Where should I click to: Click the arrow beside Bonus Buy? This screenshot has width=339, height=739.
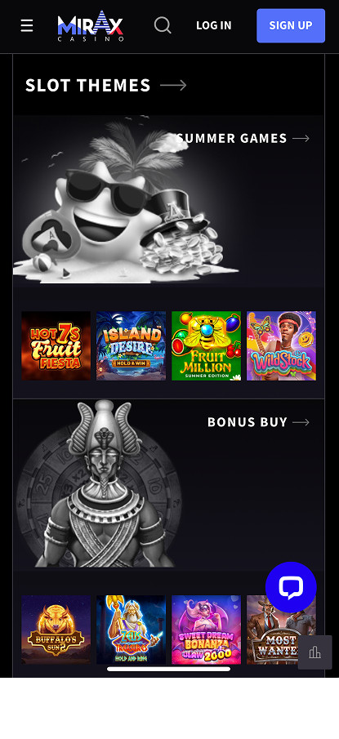(x=301, y=422)
